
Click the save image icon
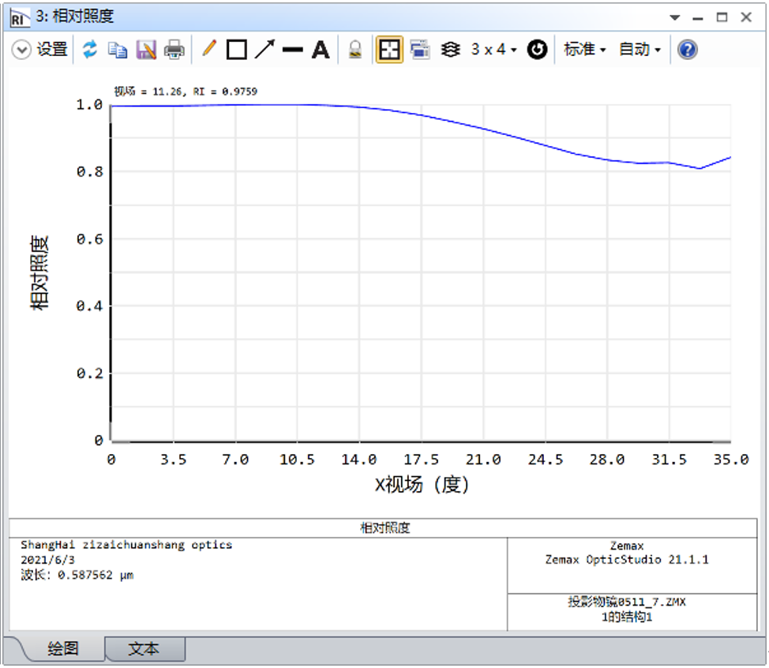pyautogui.click(x=146, y=50)
